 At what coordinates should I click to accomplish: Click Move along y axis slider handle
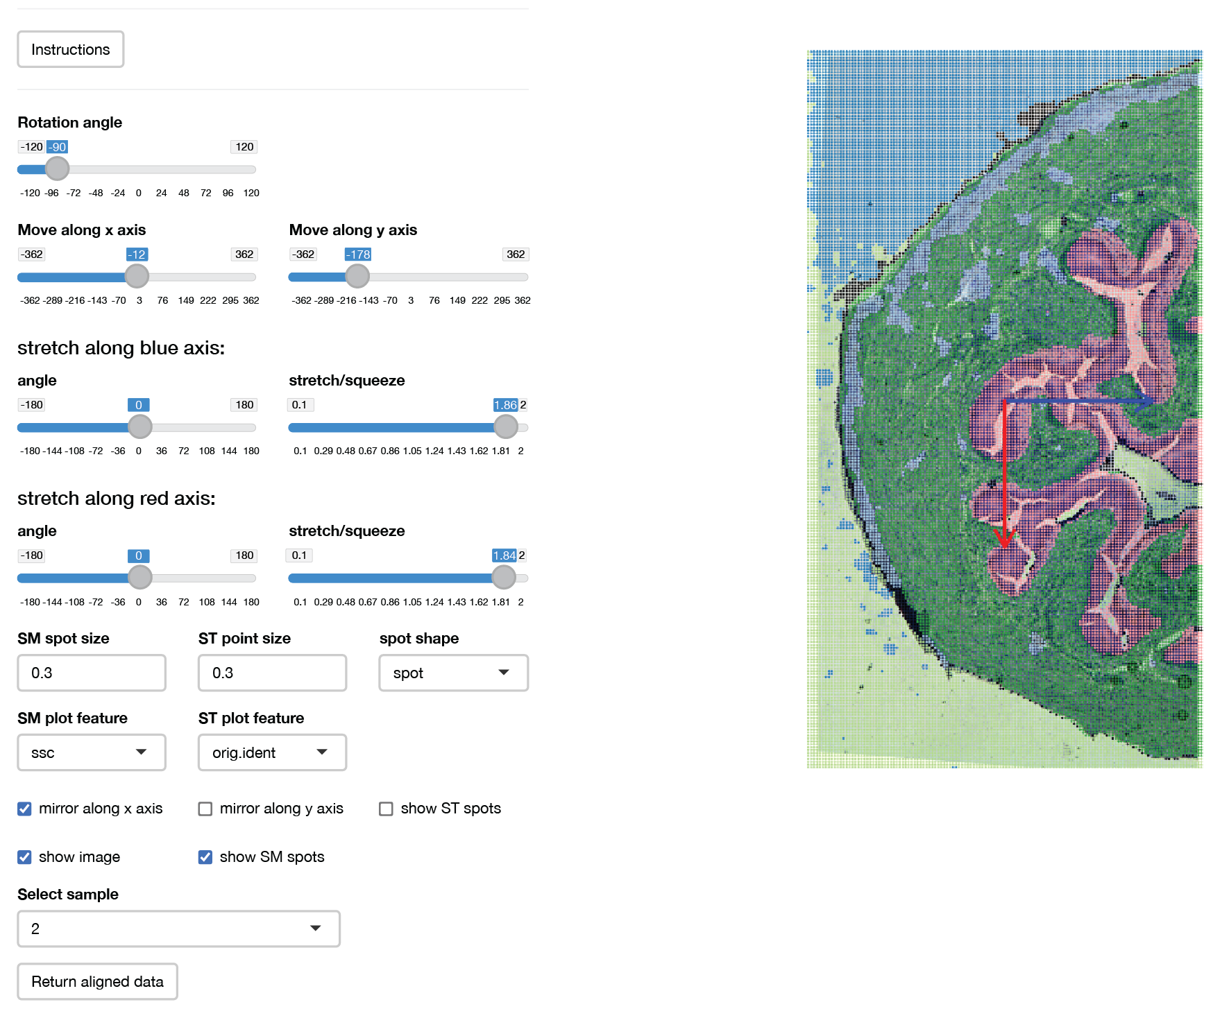[x=357, y=276]
